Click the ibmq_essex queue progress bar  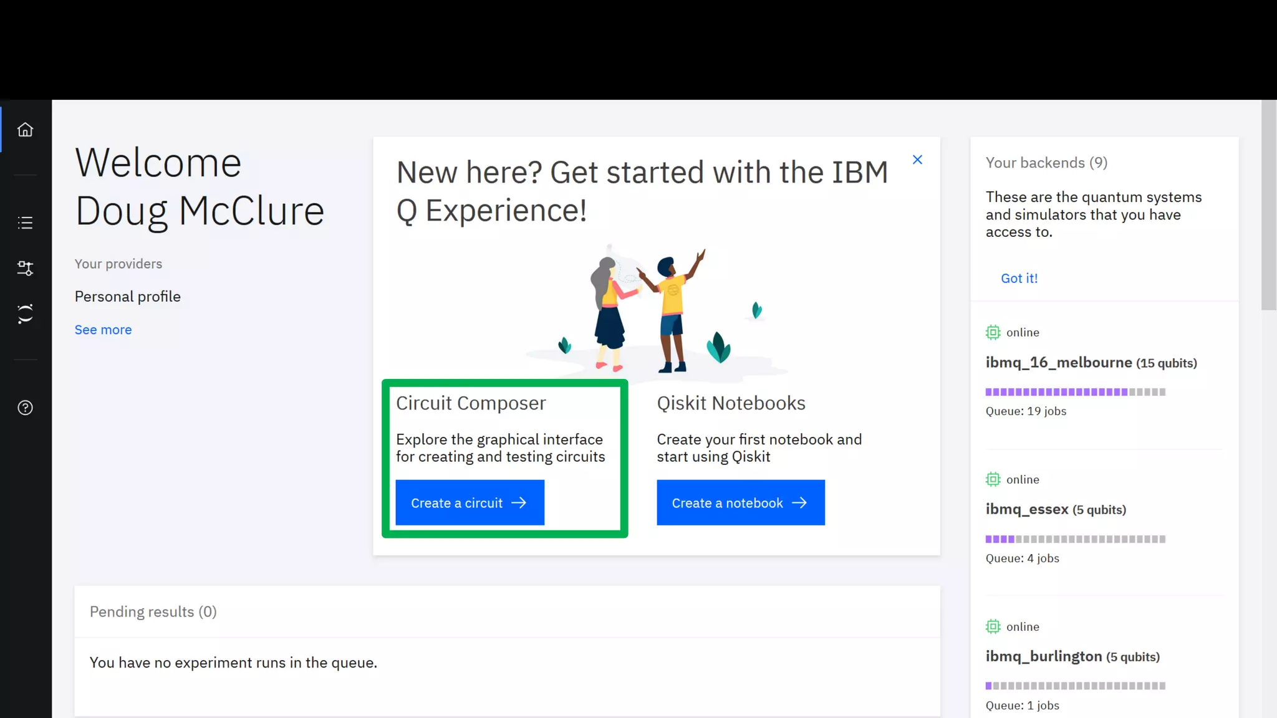[1075, 539]
